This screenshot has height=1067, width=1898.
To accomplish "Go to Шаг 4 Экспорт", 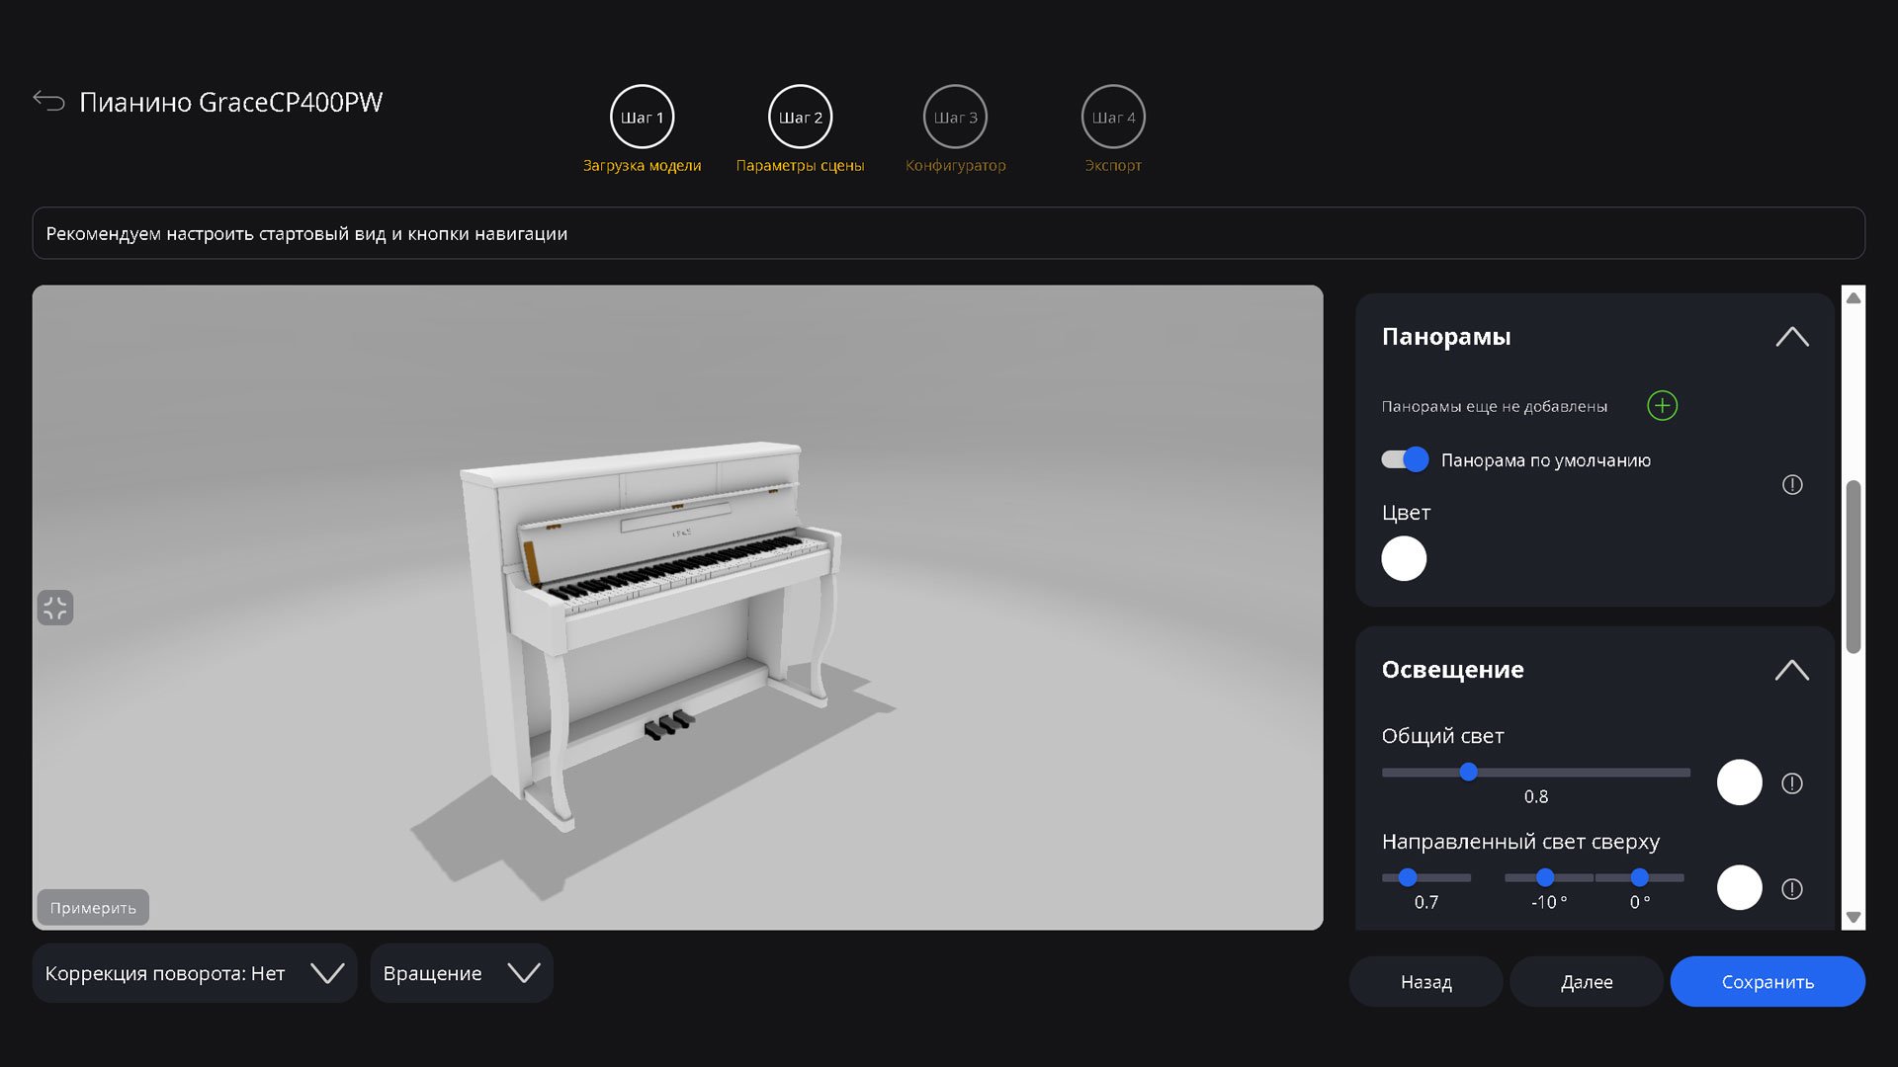I will pos(1113,118).
